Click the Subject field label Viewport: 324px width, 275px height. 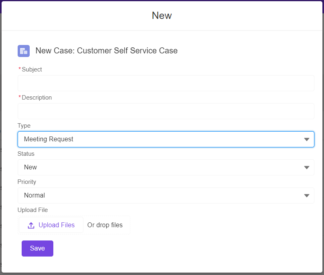(x=31, y=69)
